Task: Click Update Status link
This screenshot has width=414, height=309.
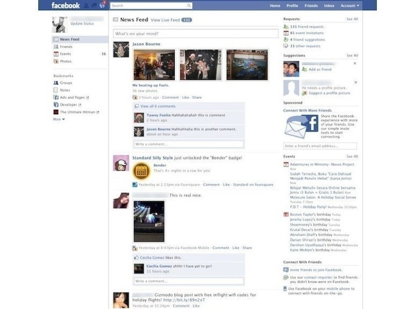Action: [82, 24]
